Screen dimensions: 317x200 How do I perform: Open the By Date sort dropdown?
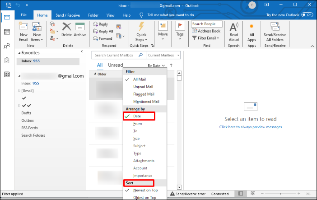tap(156, 65)
